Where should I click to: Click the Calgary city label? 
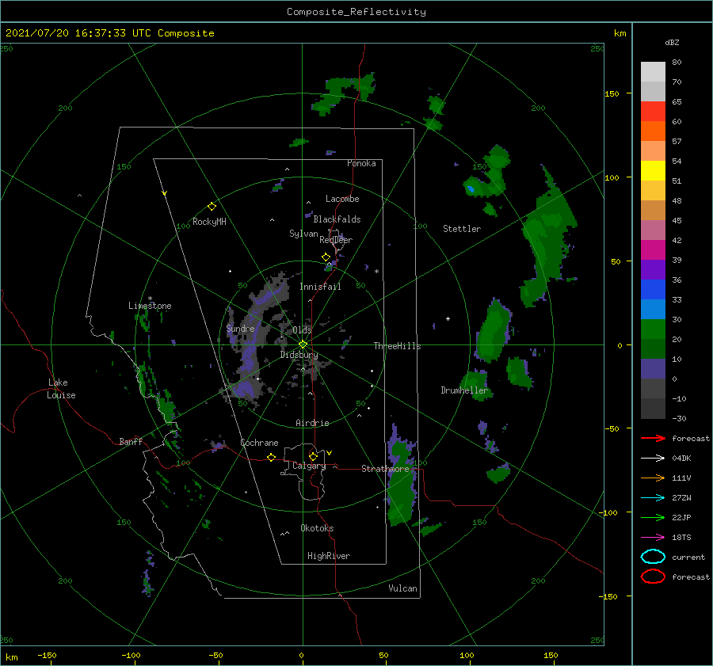point(309,466)
